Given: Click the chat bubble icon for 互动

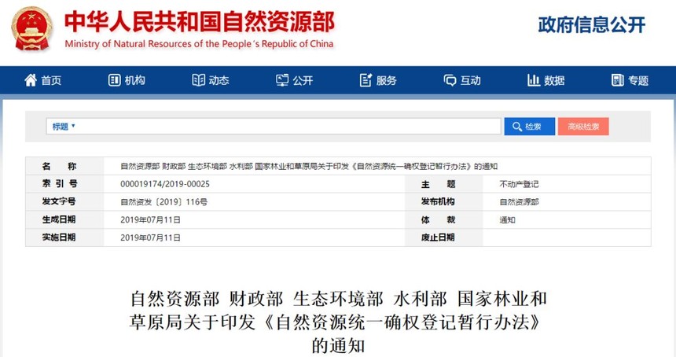Looking at the screenshot, I should click(x=450, y=81).
